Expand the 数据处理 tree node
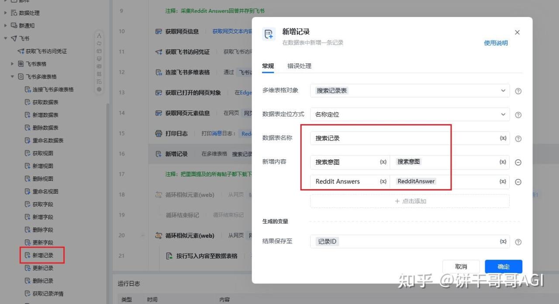The image size is (559, 304). coord(5,13)
